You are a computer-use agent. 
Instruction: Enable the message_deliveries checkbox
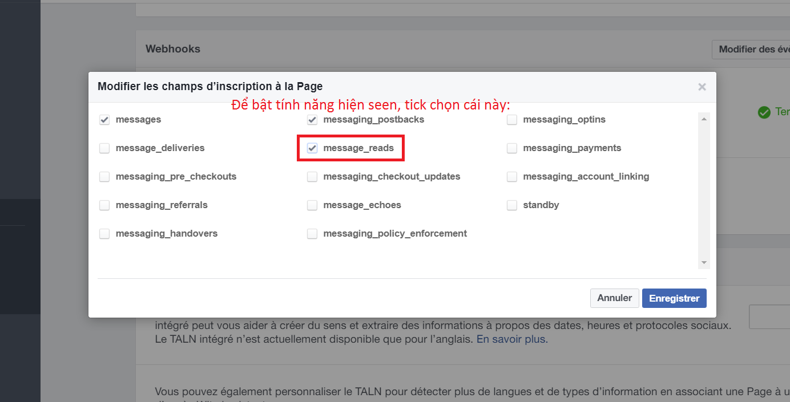pyautogui.click(x=104, y=148)
